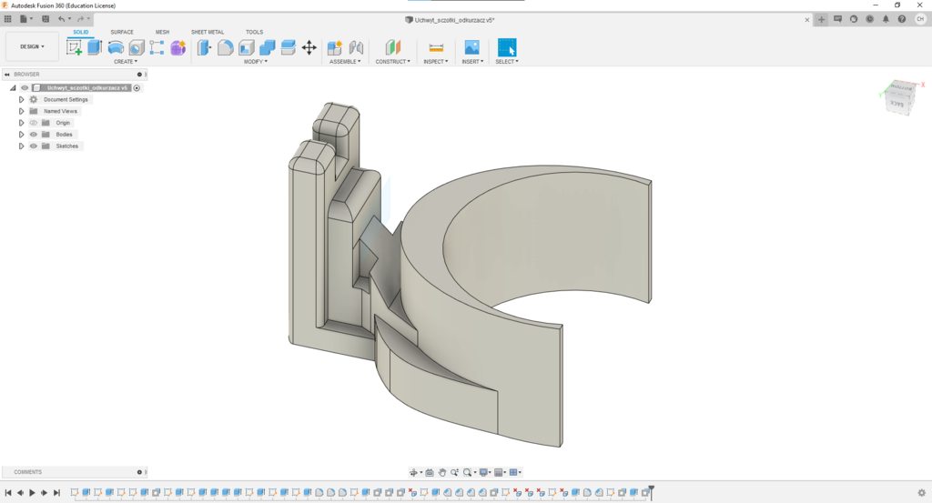This screenshot has width=932, height=503.
Task: Open the CONSTRUCT menu
Action: (393, 62)
